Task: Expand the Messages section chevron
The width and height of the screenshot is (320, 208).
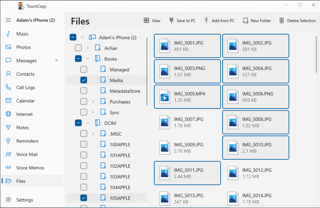Action: click(x=56, y=60)
